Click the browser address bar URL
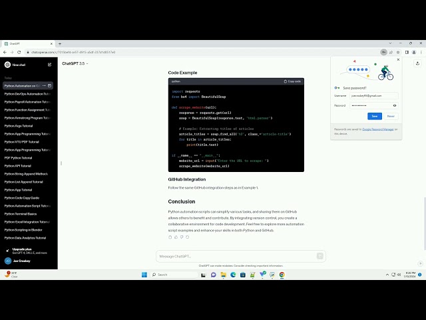Image resolution: width=426 pixels, height=320 pixels. click(x=73, y=52)
